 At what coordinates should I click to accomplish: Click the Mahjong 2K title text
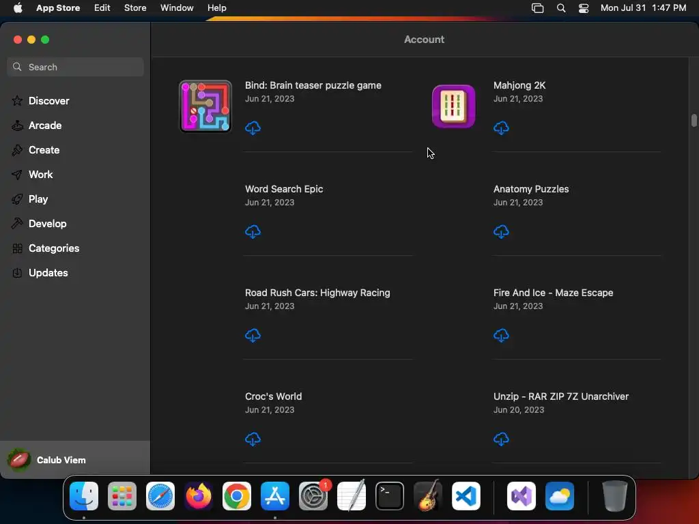(519, 85)
